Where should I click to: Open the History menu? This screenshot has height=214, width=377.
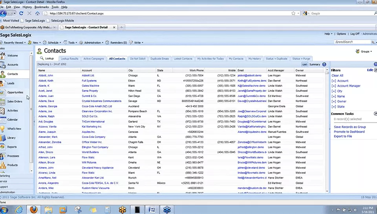[27, 7]
